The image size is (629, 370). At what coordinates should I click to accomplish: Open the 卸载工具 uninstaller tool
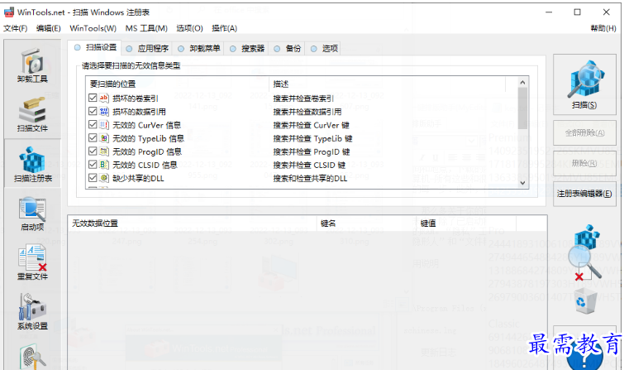tap(32, 65)
